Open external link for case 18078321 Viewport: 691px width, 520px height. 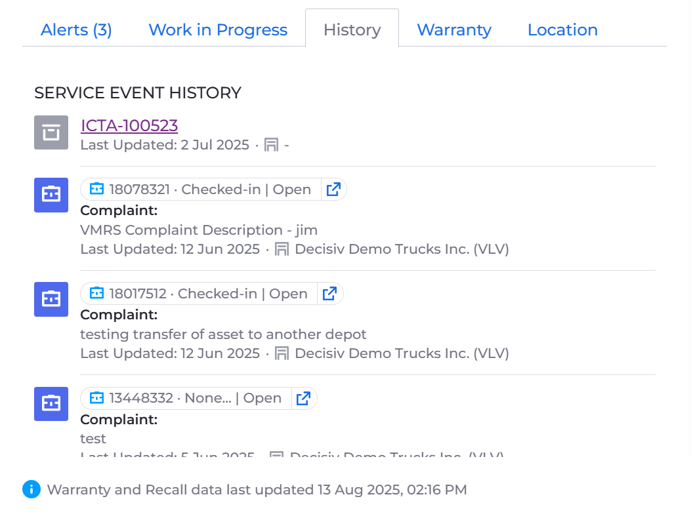tap(333, 190)
